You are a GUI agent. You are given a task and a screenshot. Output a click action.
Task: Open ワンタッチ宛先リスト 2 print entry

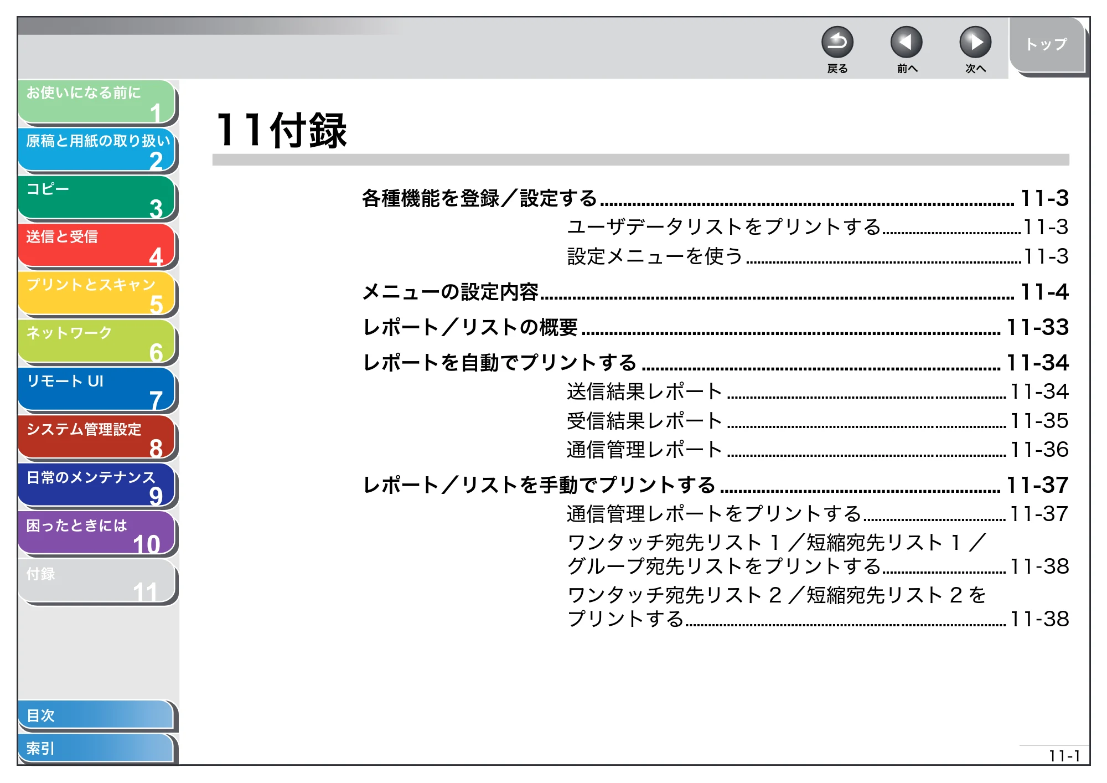click(x=818, y=607)
